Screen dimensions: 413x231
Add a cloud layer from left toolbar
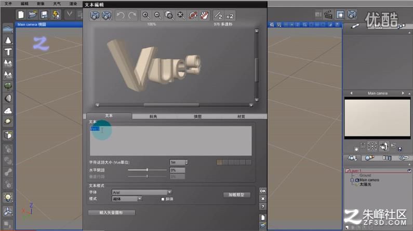coord(8,110)
